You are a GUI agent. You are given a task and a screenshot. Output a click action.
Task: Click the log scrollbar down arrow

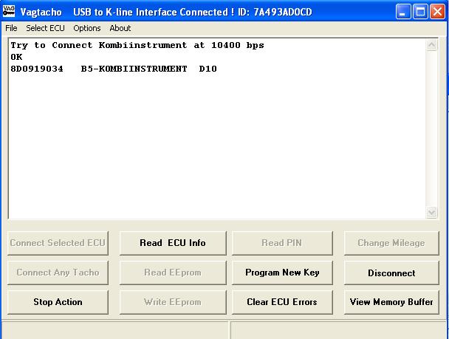(432, 213)
